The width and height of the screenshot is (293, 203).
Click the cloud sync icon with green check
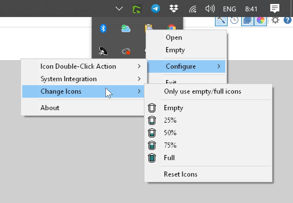coord(126,29)
